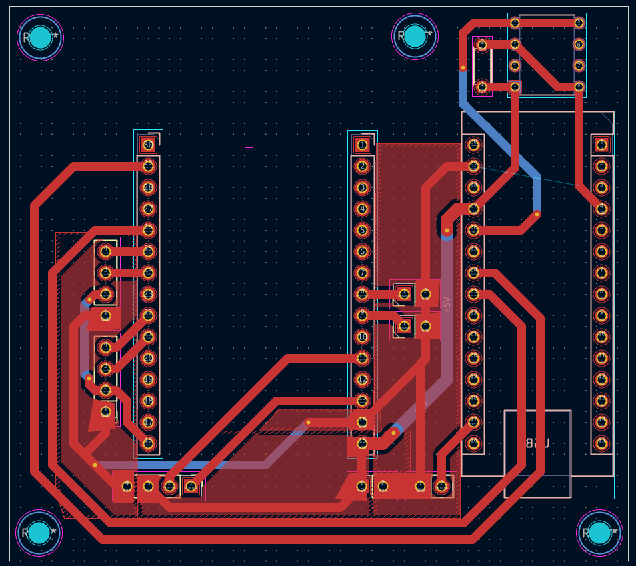Click the yellow via on the blue trace near top
Screen dimensions: 636x566
click(463, 67)
